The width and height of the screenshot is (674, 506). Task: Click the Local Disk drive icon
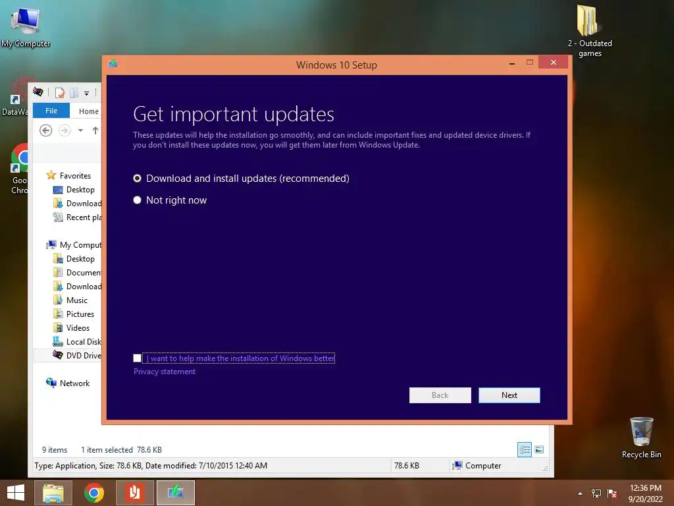click(x=58, y=341)
